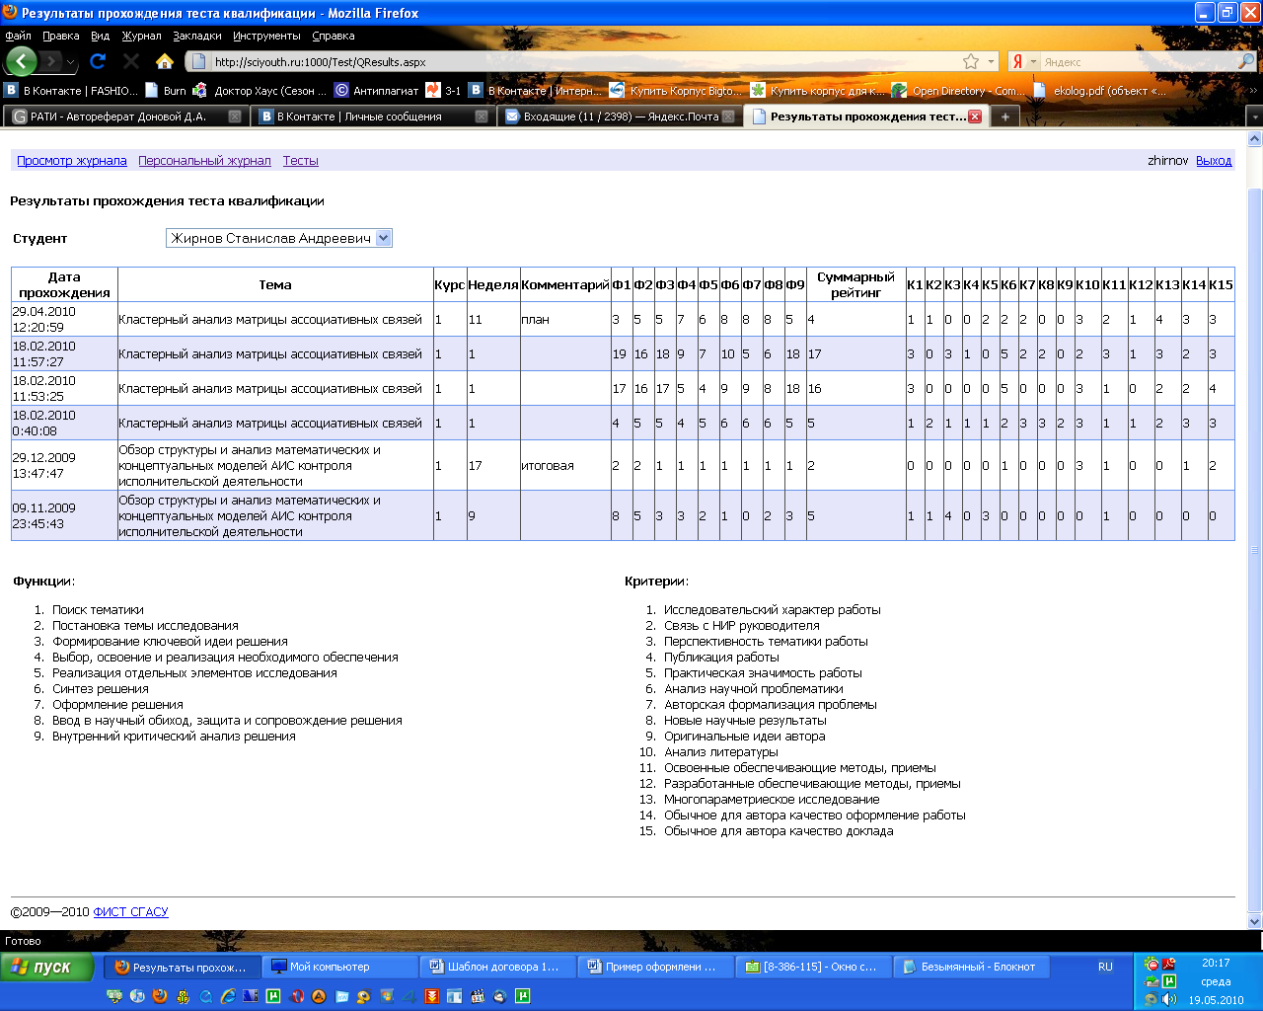Open the В Контакте FASHIO bookmark

click(x=71, y=90)
